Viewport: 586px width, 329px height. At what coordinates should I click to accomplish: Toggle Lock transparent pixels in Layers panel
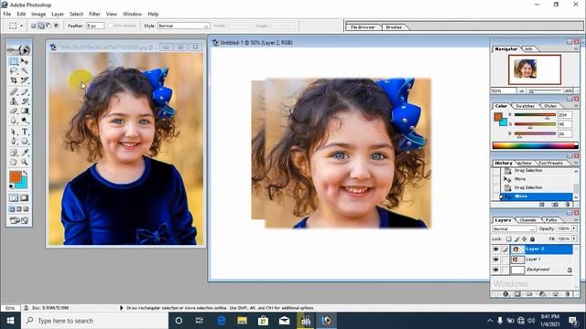click(x=508, y=239)
